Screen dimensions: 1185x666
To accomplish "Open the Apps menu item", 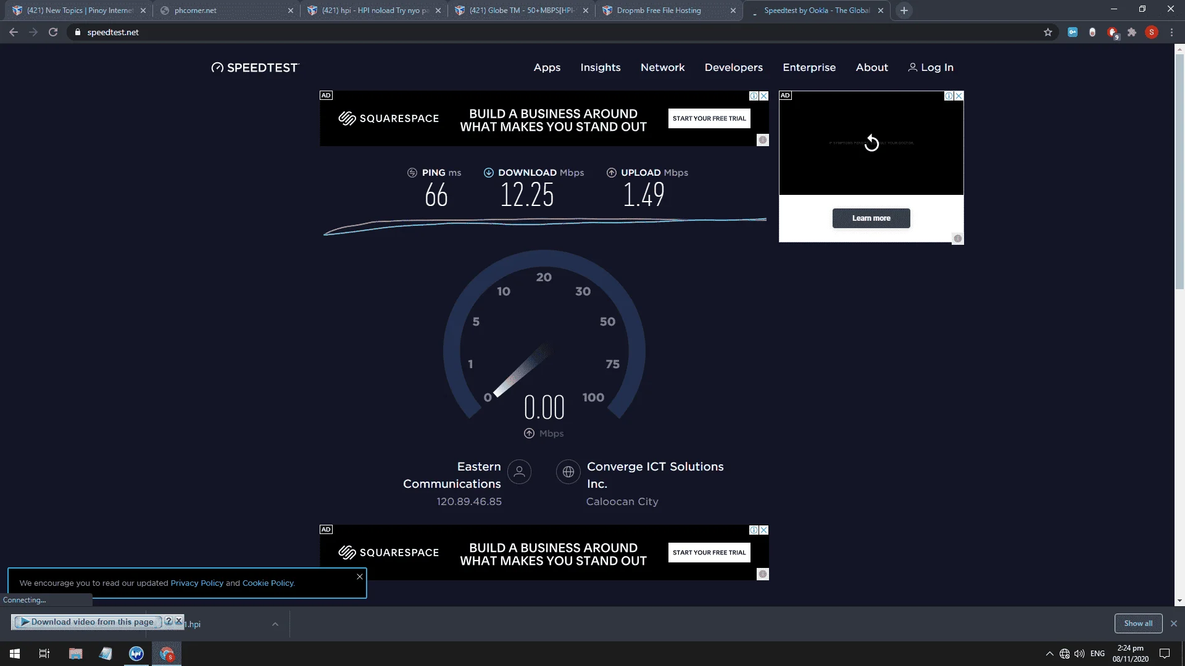I will [547, 68].
